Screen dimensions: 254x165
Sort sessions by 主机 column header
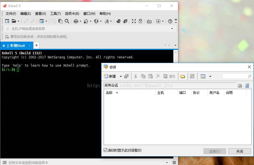coord(166,93)
